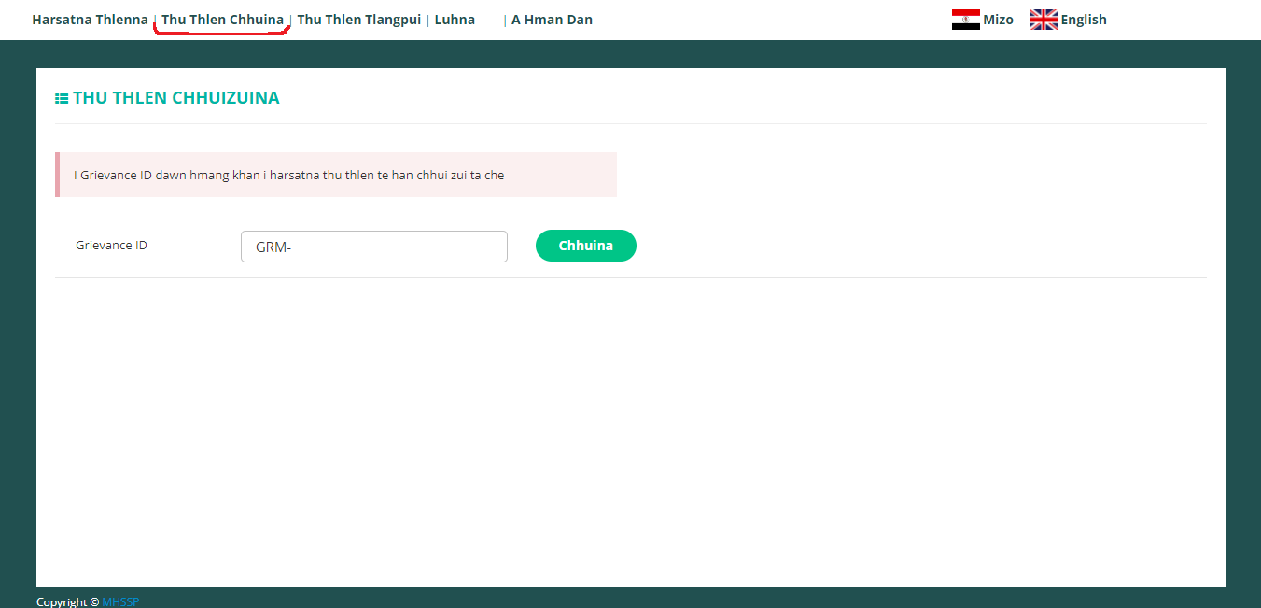Click the Copyright text in the footer
The width and height of the screenshot is (1261, 608).
pos(67,601)
